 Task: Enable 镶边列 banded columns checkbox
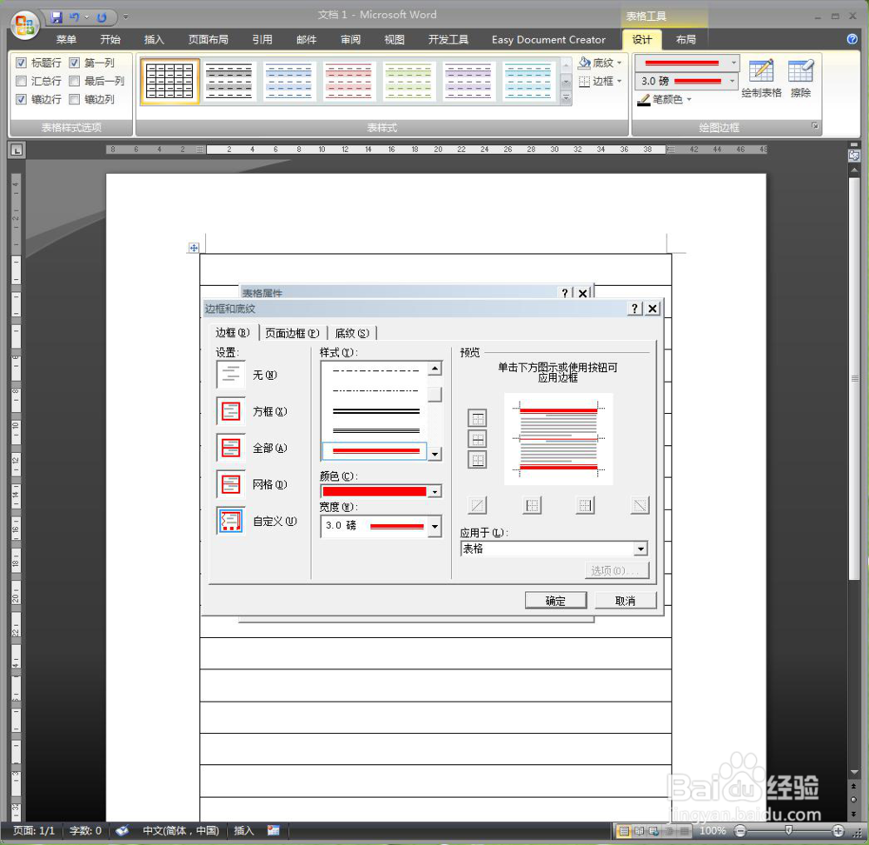(x=74, y=99)
